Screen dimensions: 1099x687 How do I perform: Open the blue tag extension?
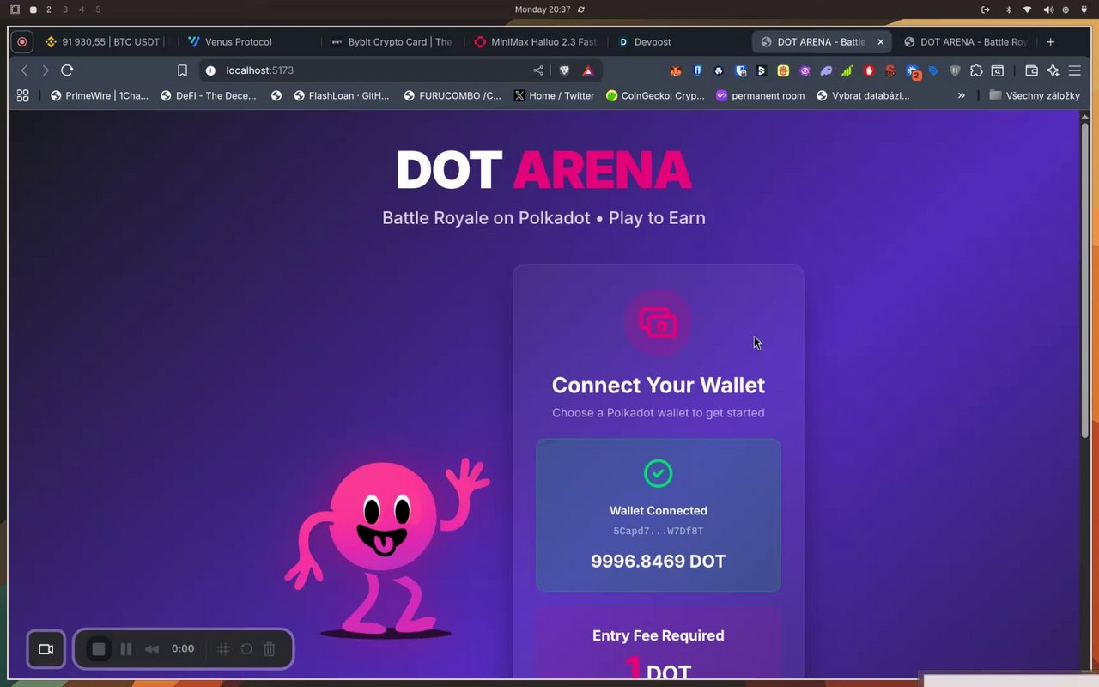point(933,70)
